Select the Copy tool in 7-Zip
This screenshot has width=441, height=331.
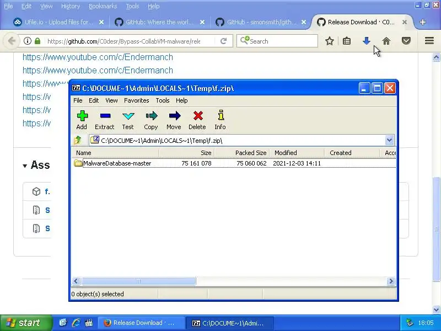(151, 120)
